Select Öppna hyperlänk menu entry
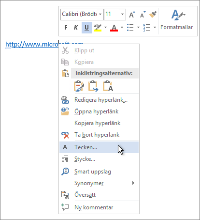Viewport: 200px width, 220px height. pos(99,111)
